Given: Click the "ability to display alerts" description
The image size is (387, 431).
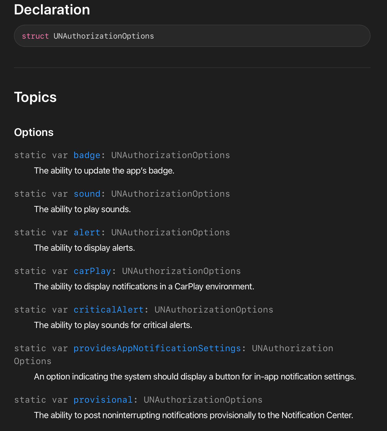Looking at the screenshot, I should 85,248.
